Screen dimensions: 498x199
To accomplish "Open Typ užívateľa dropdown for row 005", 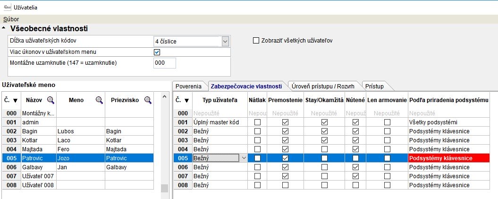I will click(x=243, y=158).
